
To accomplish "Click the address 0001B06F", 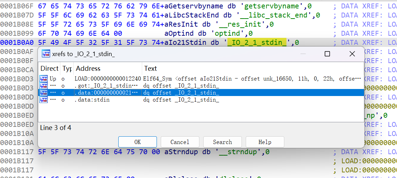I will click(x=17, y=6).
